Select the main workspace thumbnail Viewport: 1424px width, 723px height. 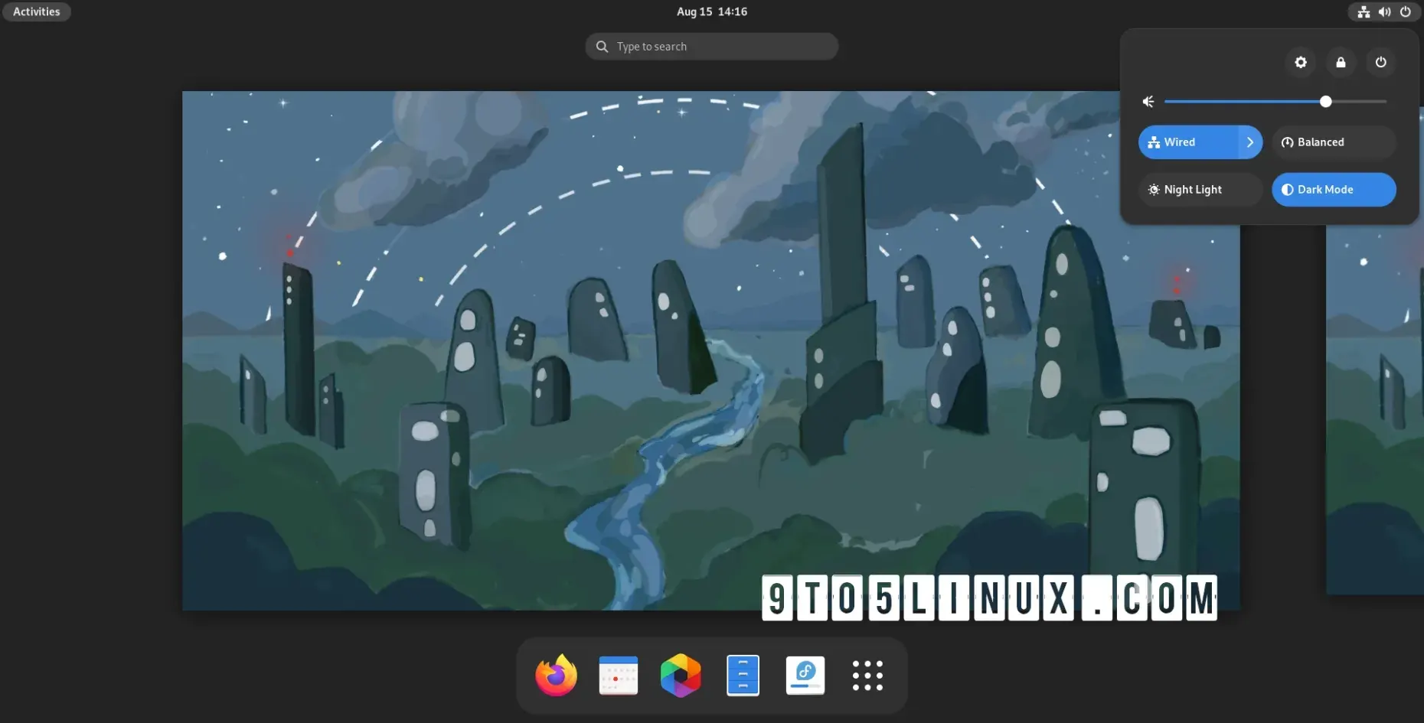(711, 350)
